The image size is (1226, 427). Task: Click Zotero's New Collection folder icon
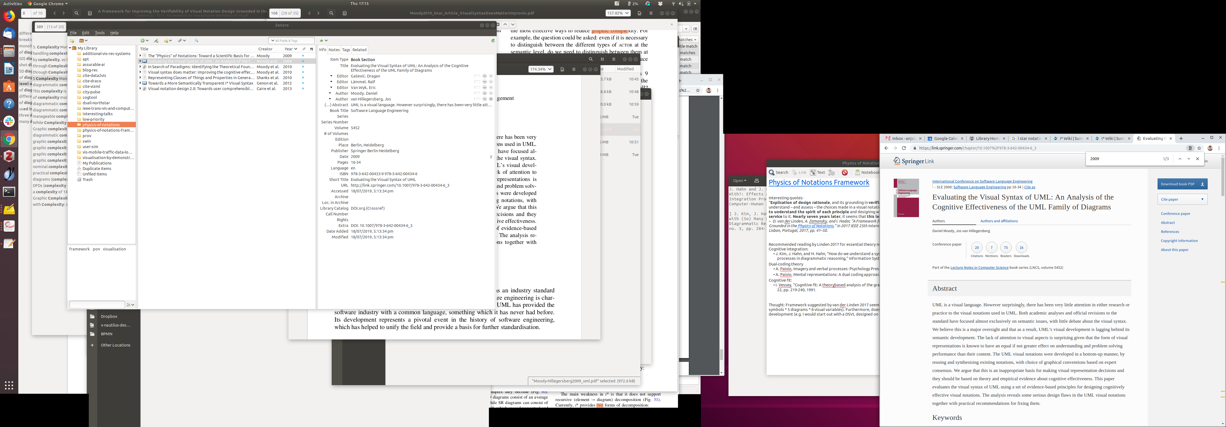pyautogui.click(x=72, y=41)
